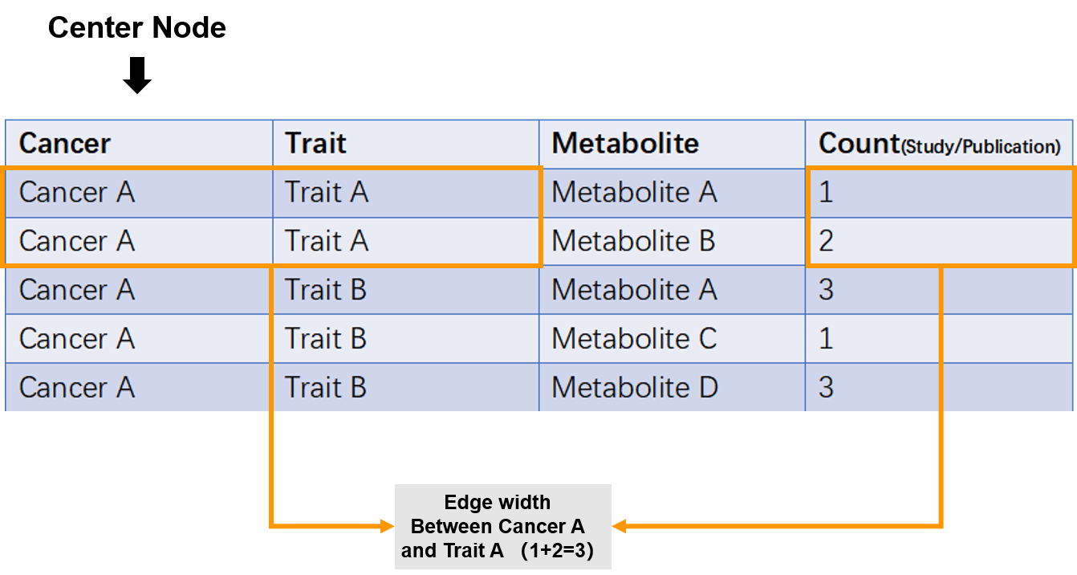The height and width of the screenshot is (575, 1077).
Task: Select the Metabolite B cell
Action: 672,242
